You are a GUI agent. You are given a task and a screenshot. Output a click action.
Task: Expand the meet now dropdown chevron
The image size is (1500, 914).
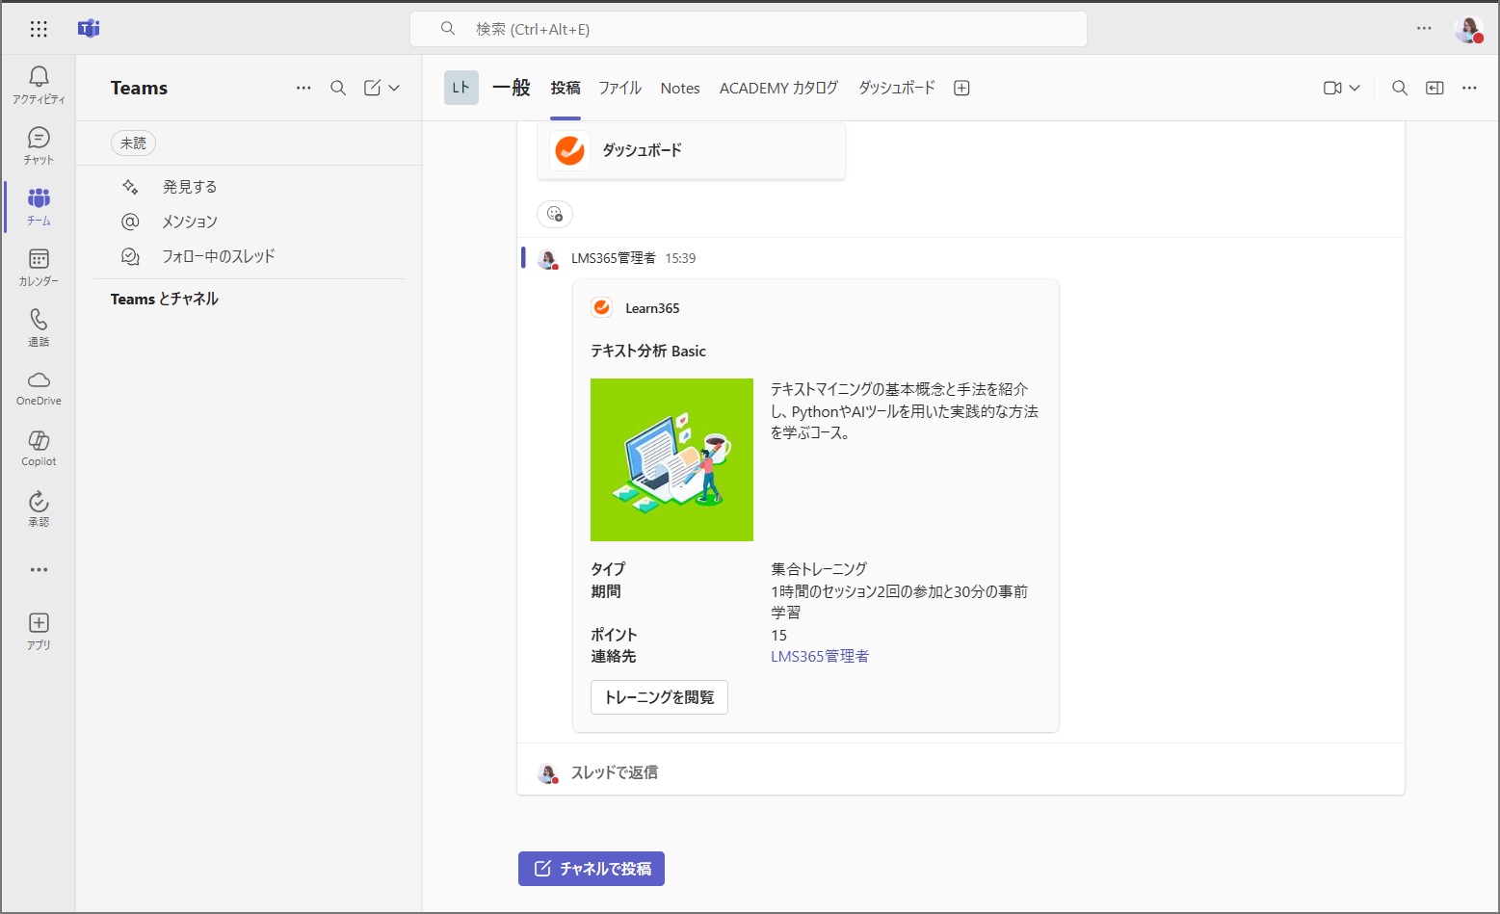tap(1355, 88)
